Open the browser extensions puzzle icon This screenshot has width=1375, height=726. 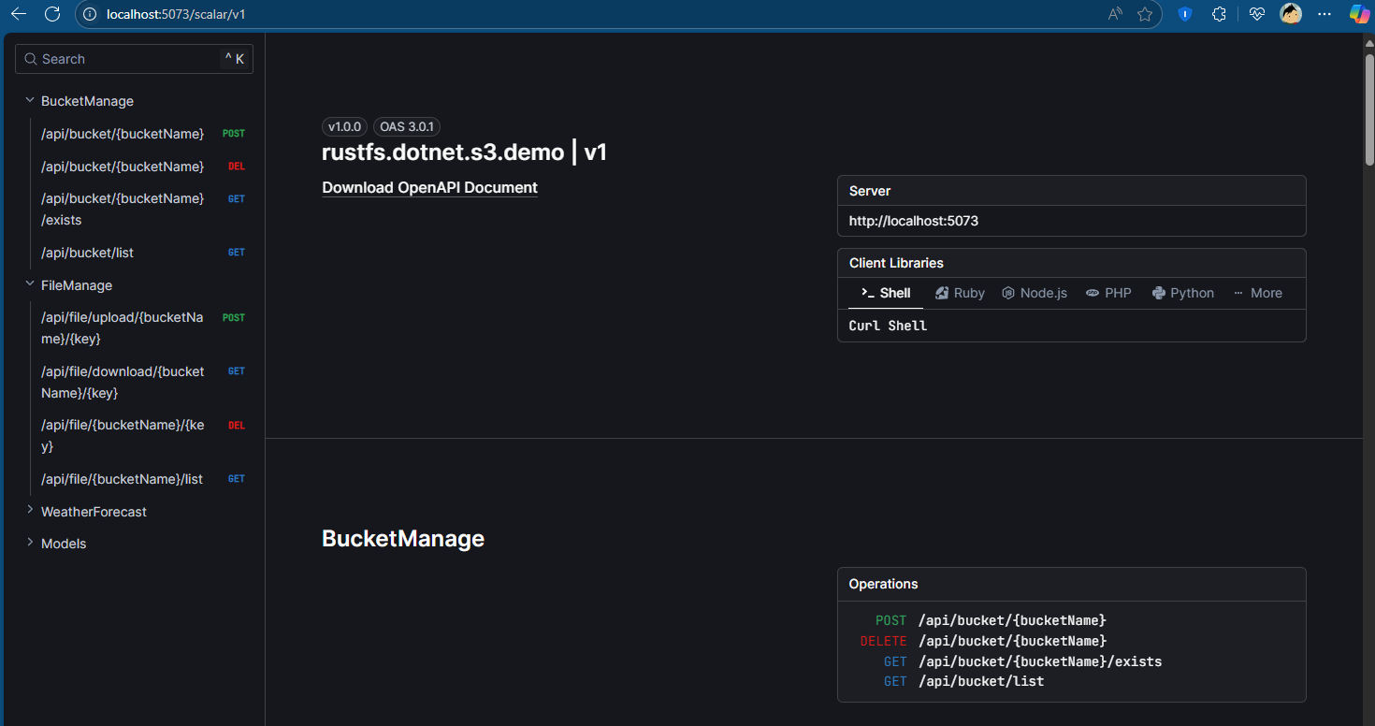[1219, 14]
